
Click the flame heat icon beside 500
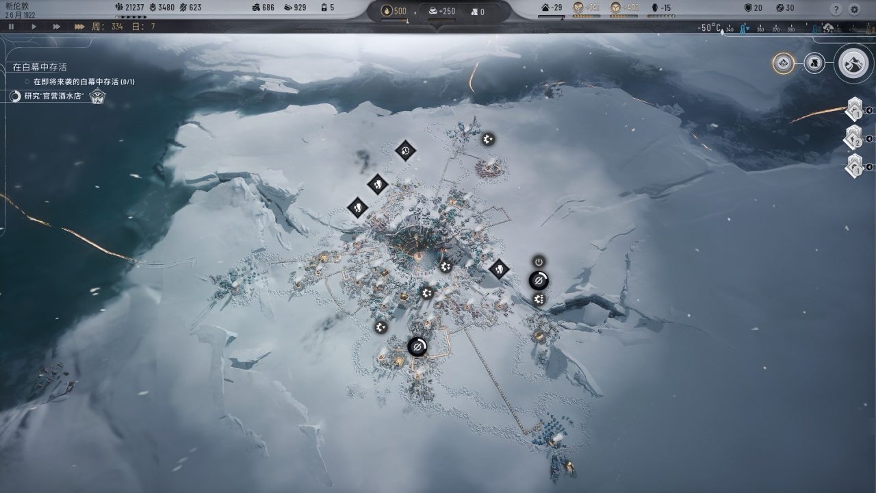tap(387, 11)
